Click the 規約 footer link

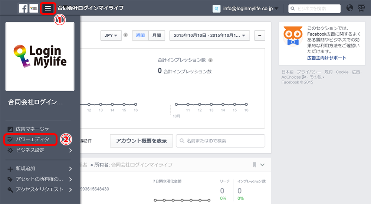point(328,72)
